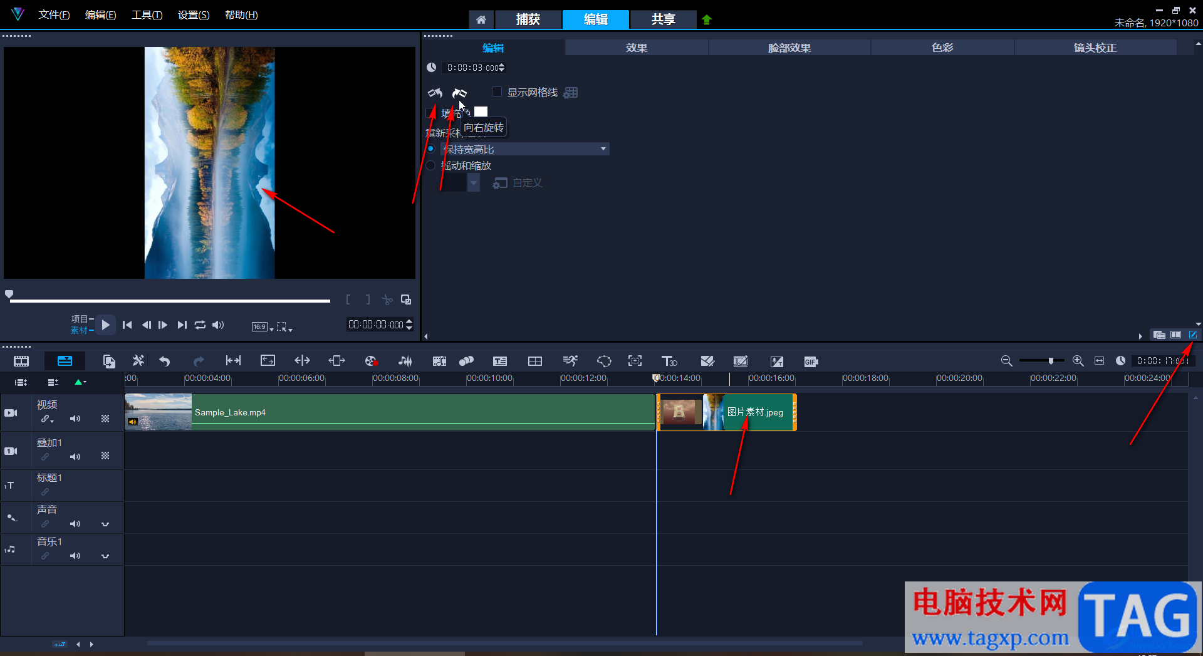This screenshot has width=1203, height=656.
Task: Step to the next frame
Action: (x=163, y=325)
